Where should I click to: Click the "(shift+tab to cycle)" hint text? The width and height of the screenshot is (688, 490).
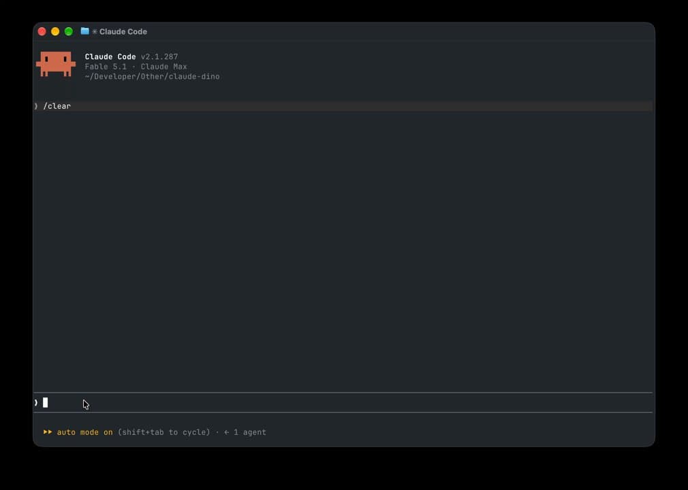click(164, 432)
